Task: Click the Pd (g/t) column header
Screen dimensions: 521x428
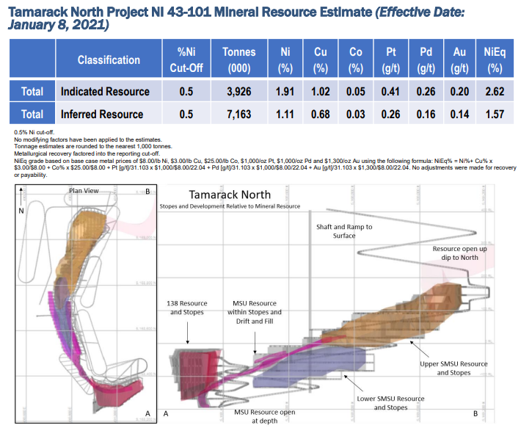Action: (x=425, y=59)
